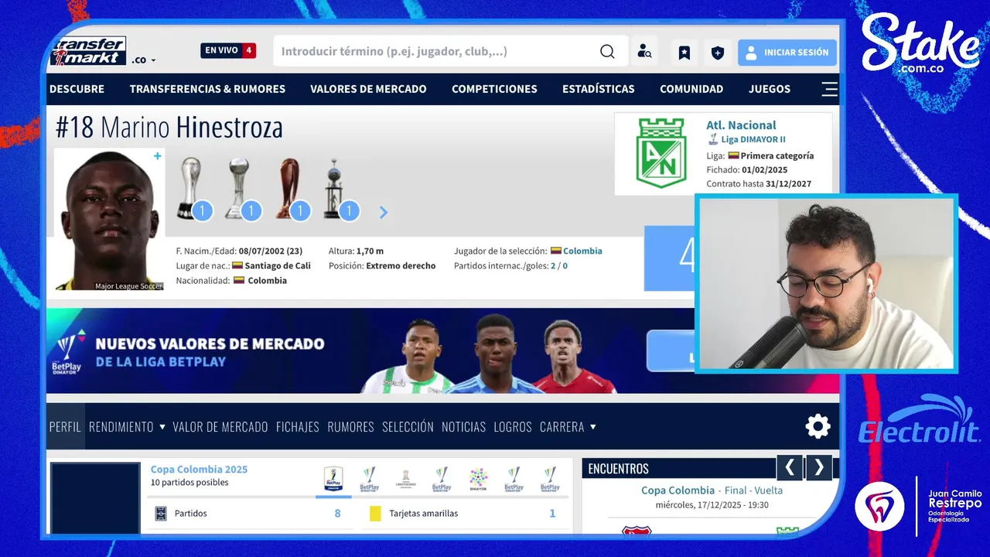Click the BetPlay Dimayor banner logo
Image resolution: width=990 pixels, height=557 pixels.
coord(67,352)
